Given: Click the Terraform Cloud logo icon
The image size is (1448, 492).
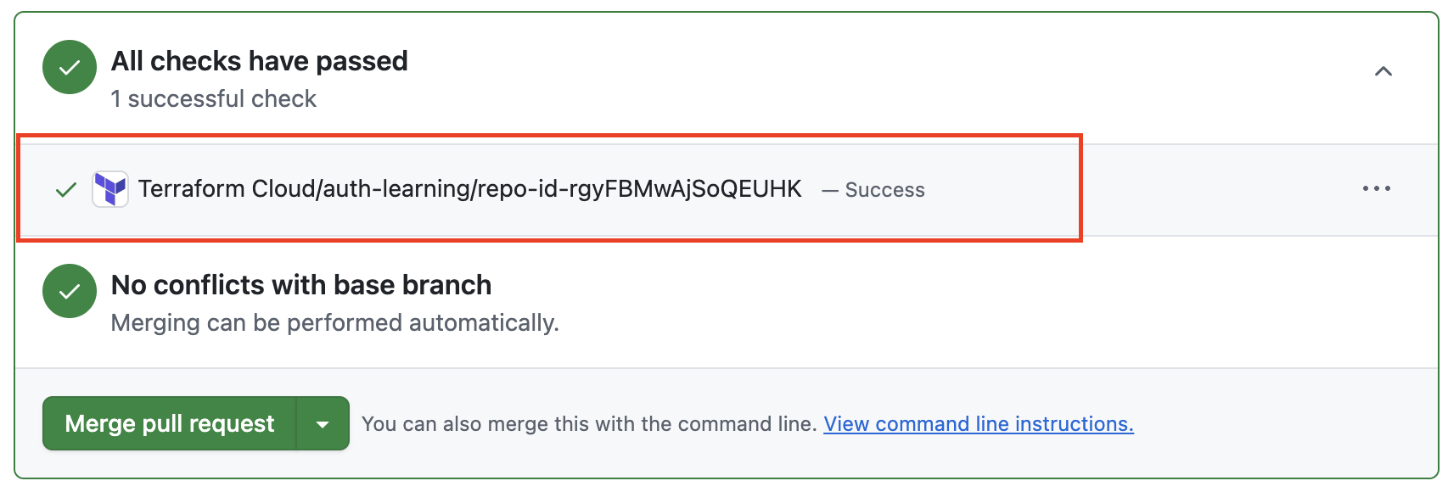Looking at the screenshot, I should tap(110, 188).
